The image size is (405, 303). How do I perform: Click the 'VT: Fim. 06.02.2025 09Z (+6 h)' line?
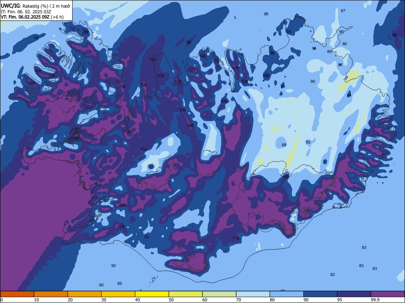[32, 17]
